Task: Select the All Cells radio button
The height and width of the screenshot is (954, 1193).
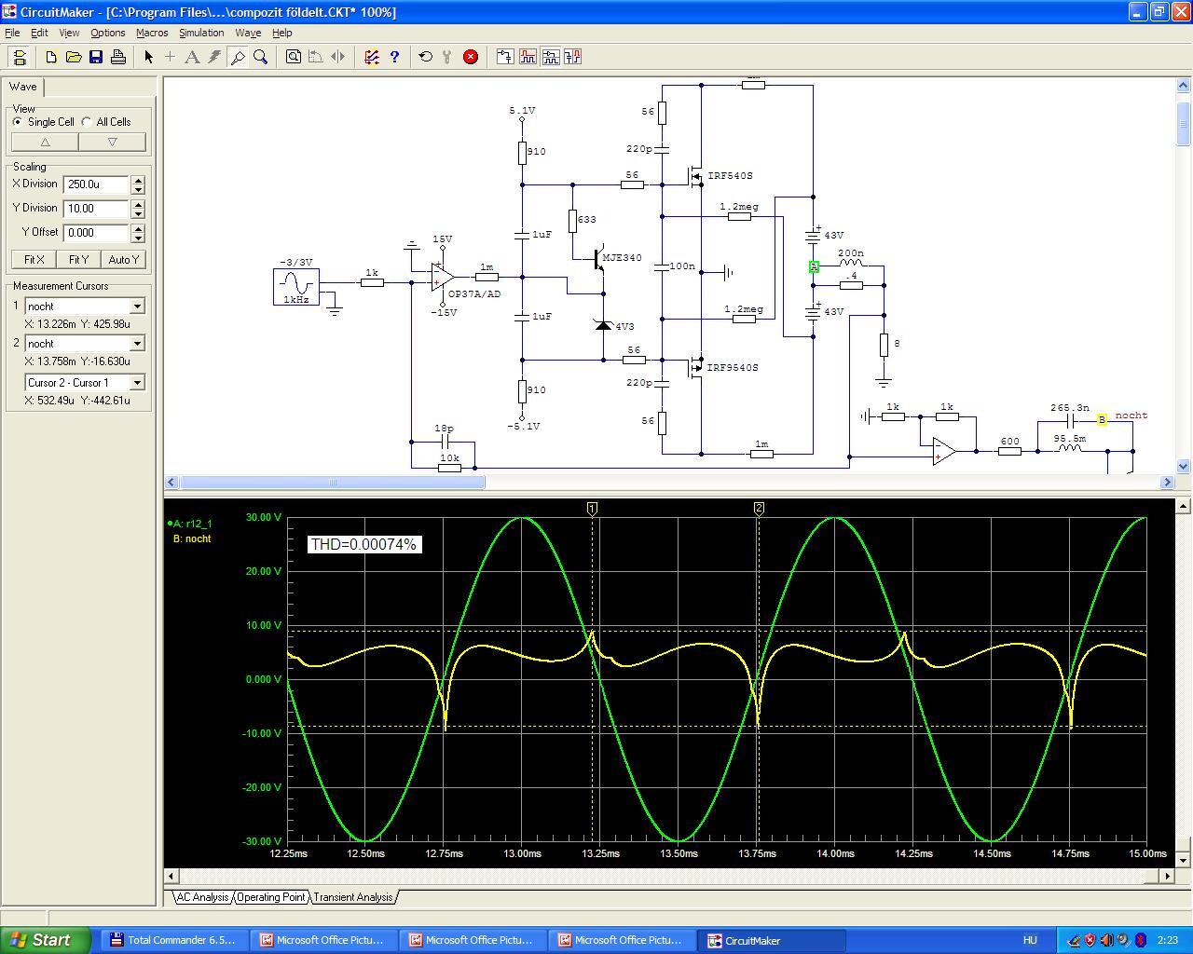Action: [x=87, y=122]
